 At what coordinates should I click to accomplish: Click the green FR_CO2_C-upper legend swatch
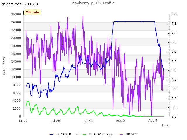tap(84, 135)
